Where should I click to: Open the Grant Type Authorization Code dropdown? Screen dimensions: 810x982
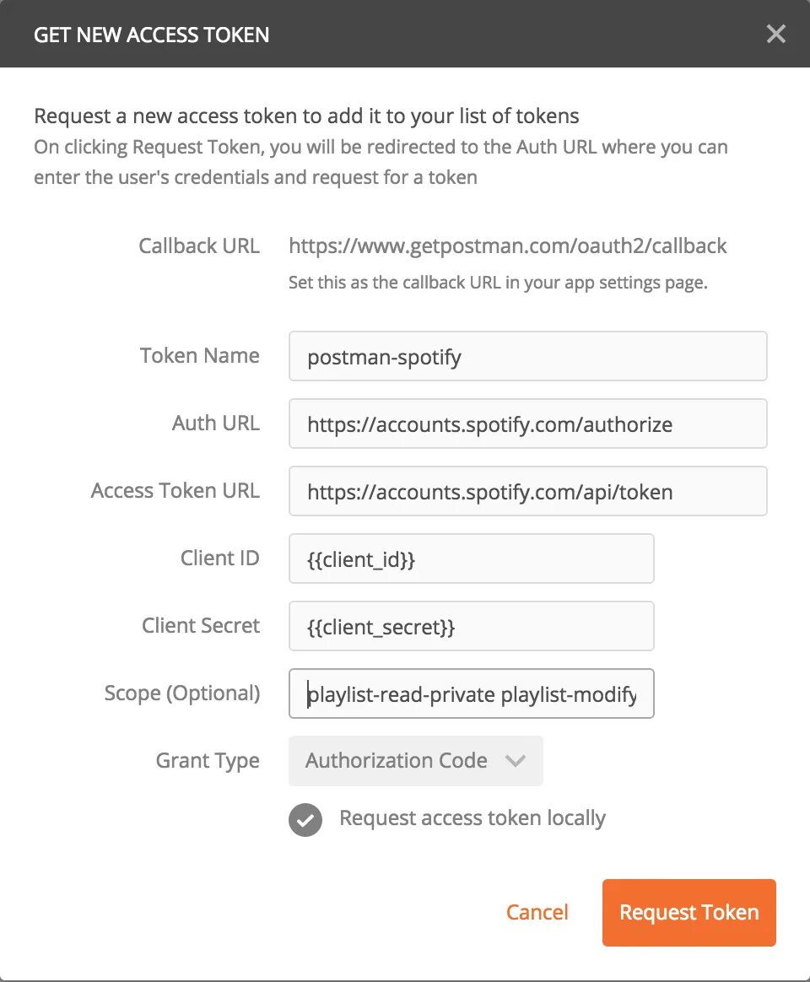[x=416, y=761]
